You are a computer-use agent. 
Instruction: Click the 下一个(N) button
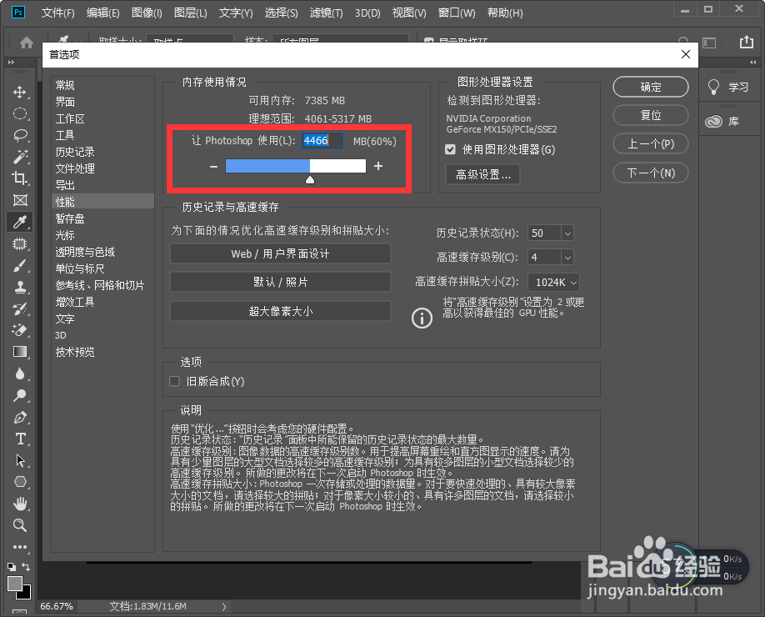coord(650,173)
